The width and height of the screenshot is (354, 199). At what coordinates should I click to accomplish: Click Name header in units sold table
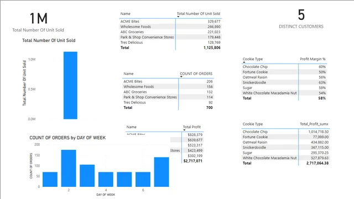tap(126, 13)
